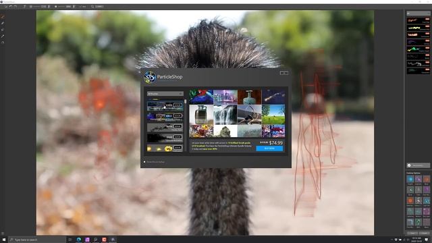Select the yellow stroke brush preset

tap(418, 28)
